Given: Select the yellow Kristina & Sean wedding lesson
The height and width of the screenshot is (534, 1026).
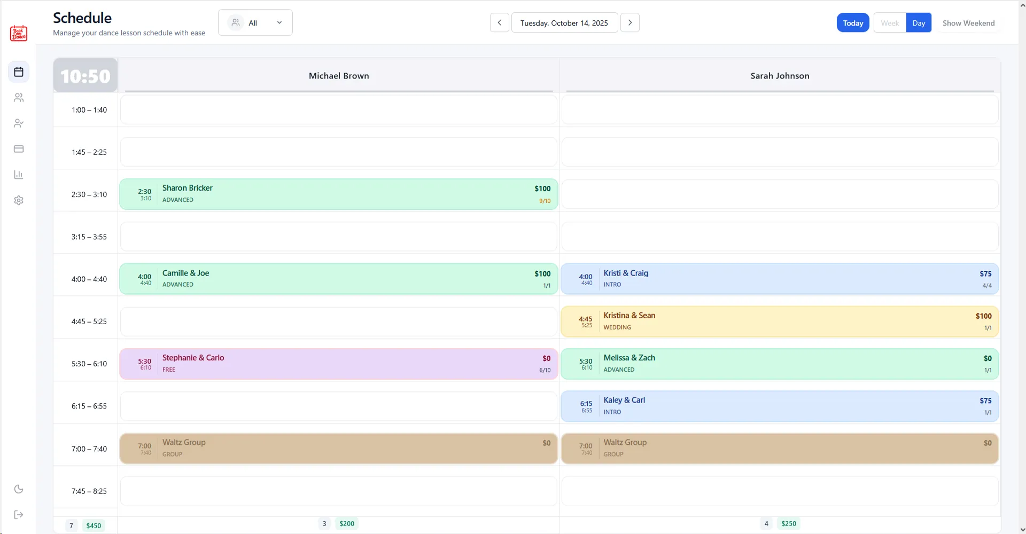Looking at the screenshot, I should click(780, 321).
